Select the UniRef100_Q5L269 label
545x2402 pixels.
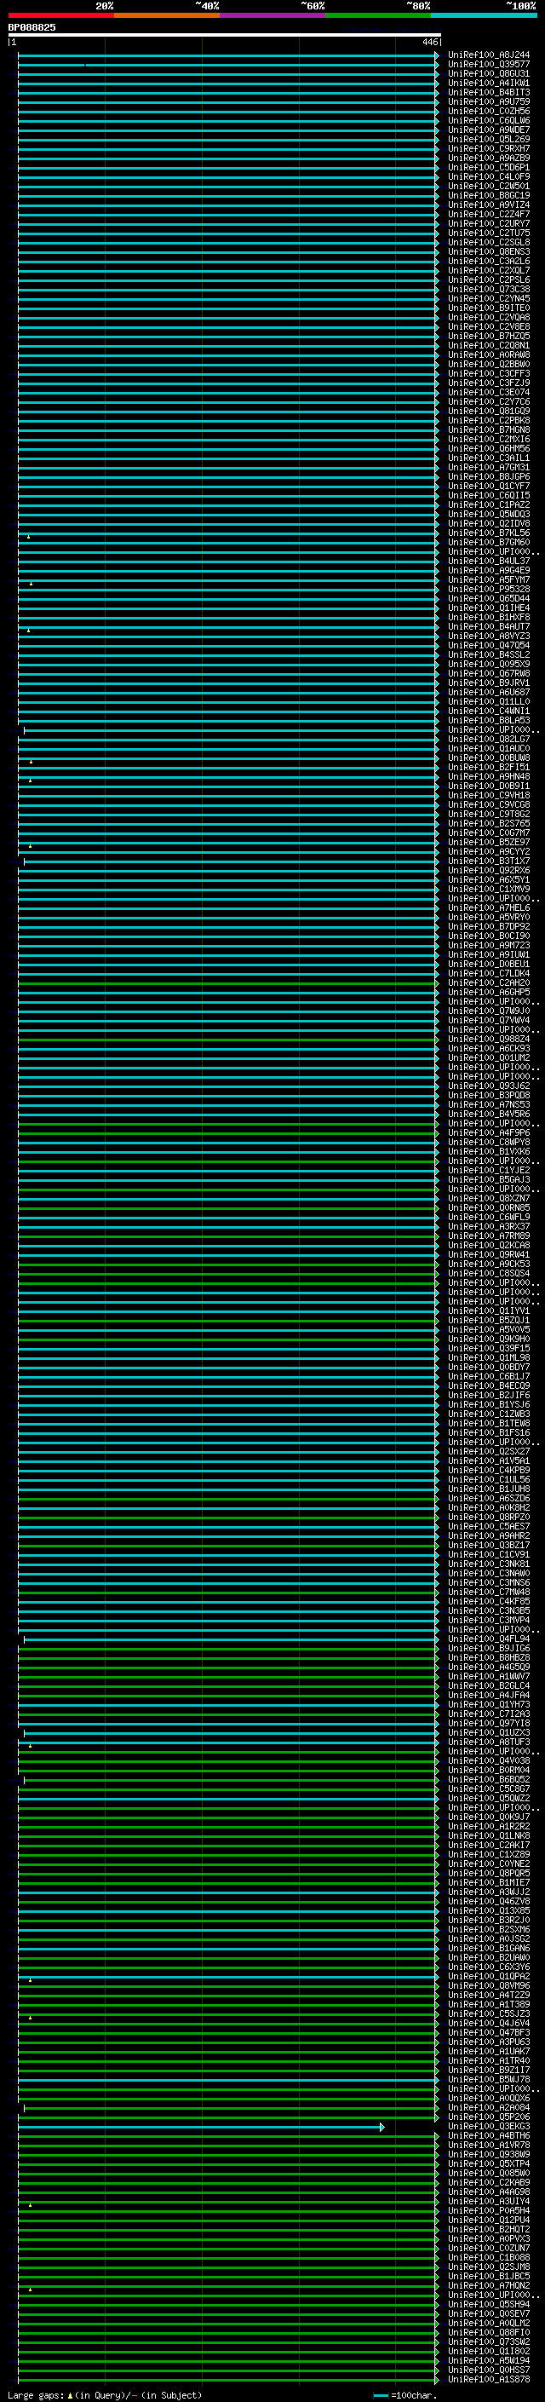(488, 139)
